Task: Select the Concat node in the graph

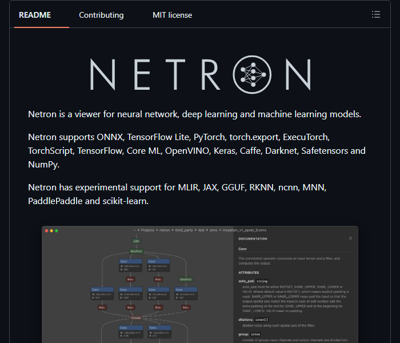Action: pos(136,318)
